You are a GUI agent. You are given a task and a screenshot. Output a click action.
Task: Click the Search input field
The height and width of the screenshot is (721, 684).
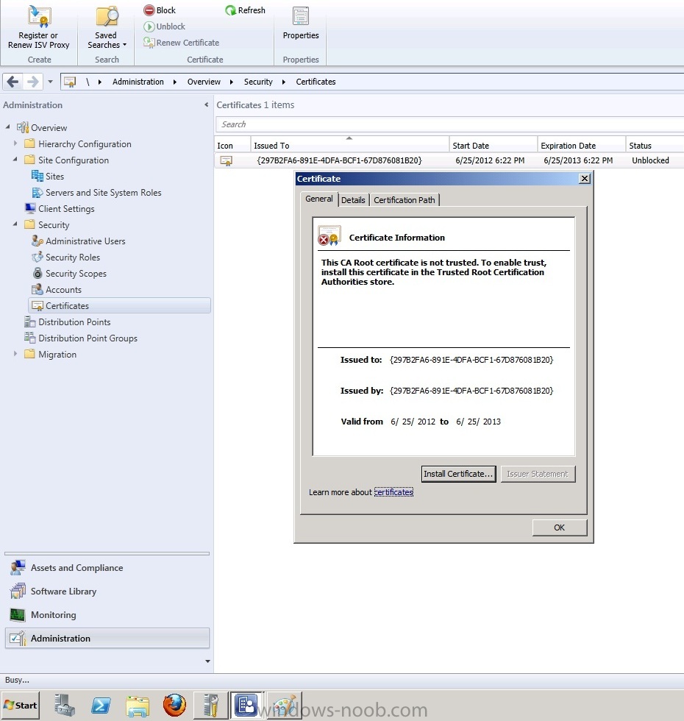pos(449,124)
